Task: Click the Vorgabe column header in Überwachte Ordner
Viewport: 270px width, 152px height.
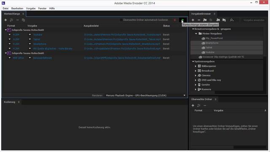Action: point(219,111)
